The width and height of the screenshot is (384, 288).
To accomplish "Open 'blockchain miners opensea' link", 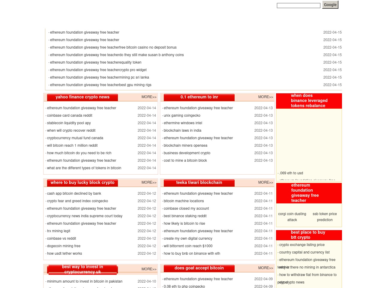I will tap(185, 145).
